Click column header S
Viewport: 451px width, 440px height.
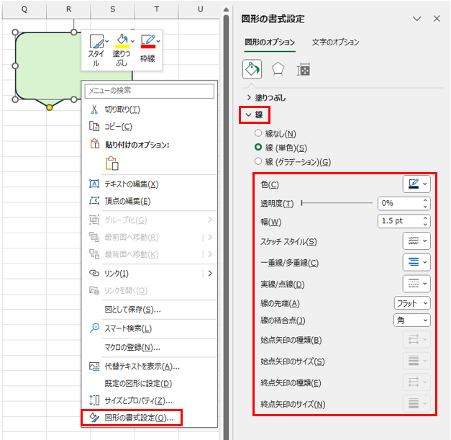tap(112, 9)
